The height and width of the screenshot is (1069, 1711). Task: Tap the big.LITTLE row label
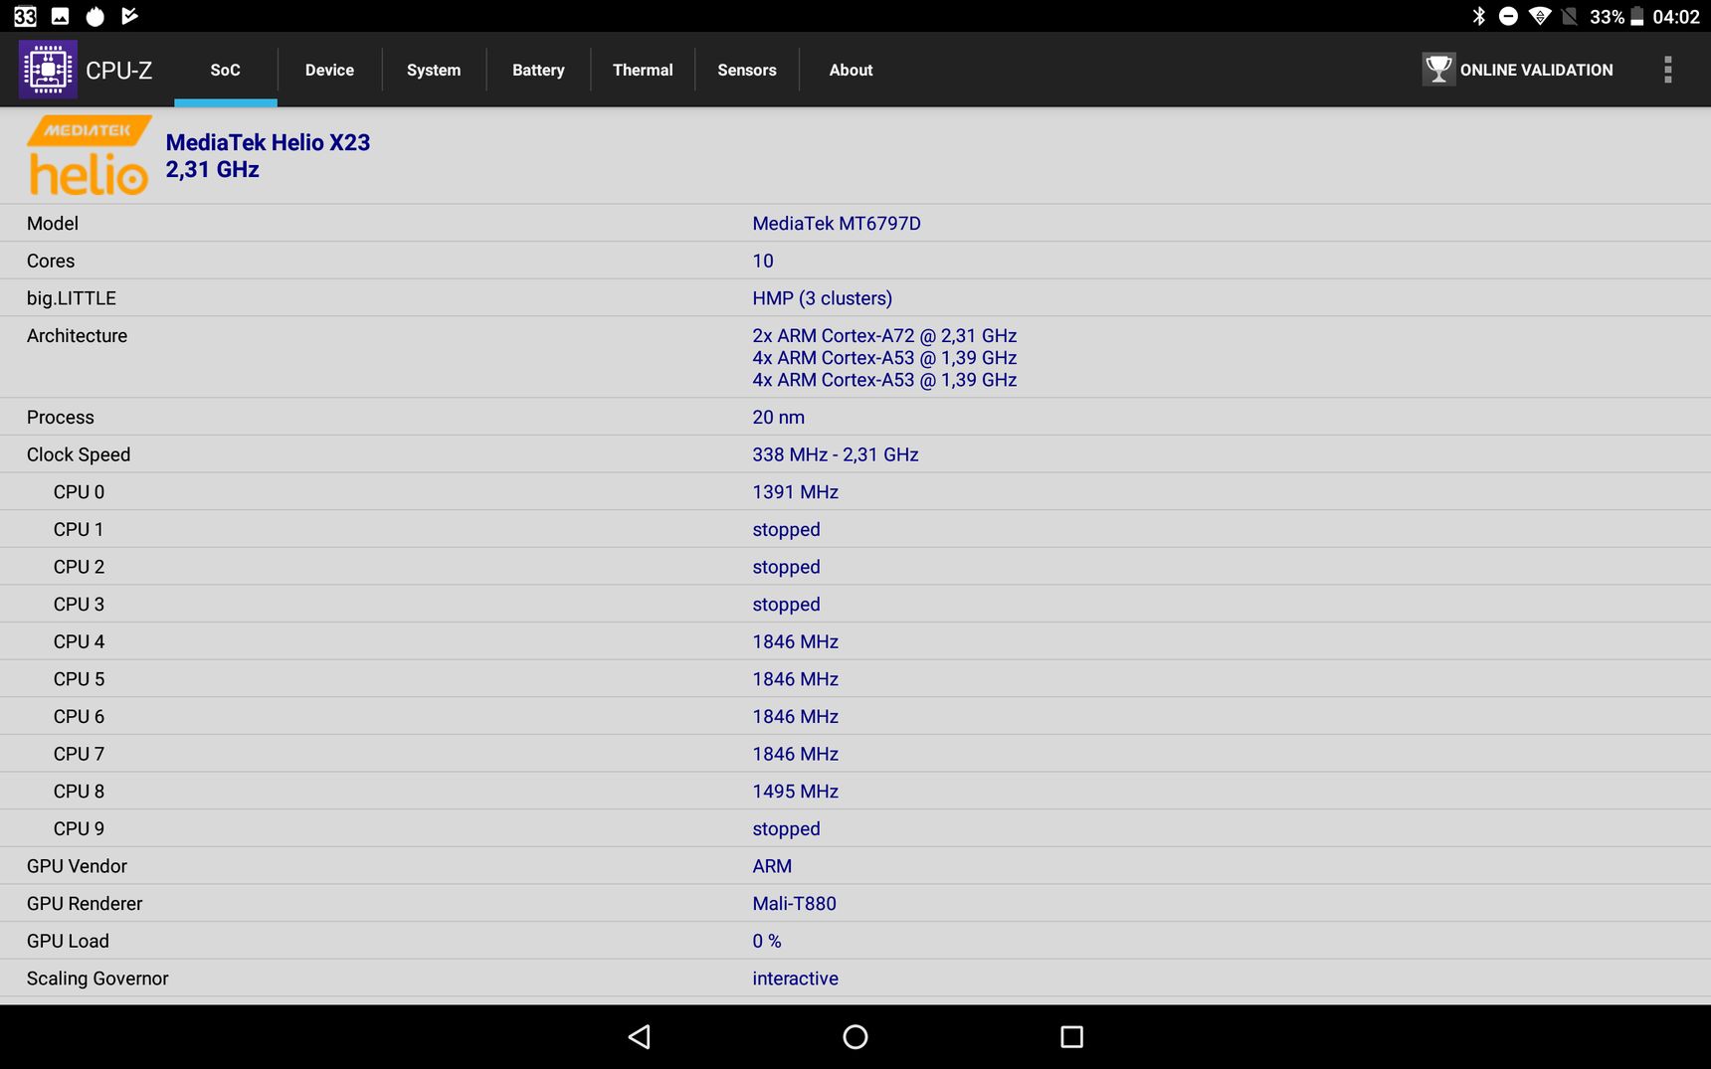(72, 298)
